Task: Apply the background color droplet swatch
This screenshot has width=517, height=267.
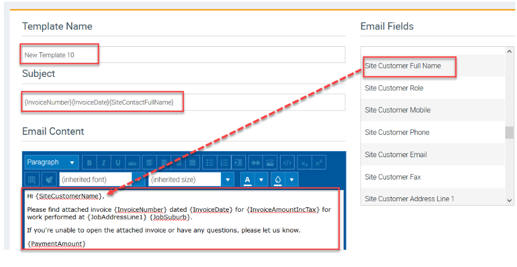Action: [x=278, y=179]
